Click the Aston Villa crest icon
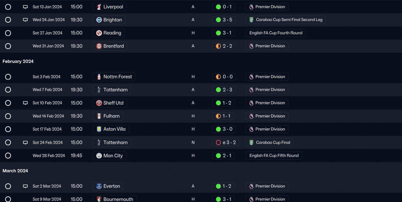The image size is (402, 202). pos(99,129)
